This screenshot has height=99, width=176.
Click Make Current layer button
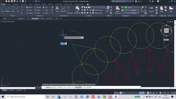click(98, 10)
